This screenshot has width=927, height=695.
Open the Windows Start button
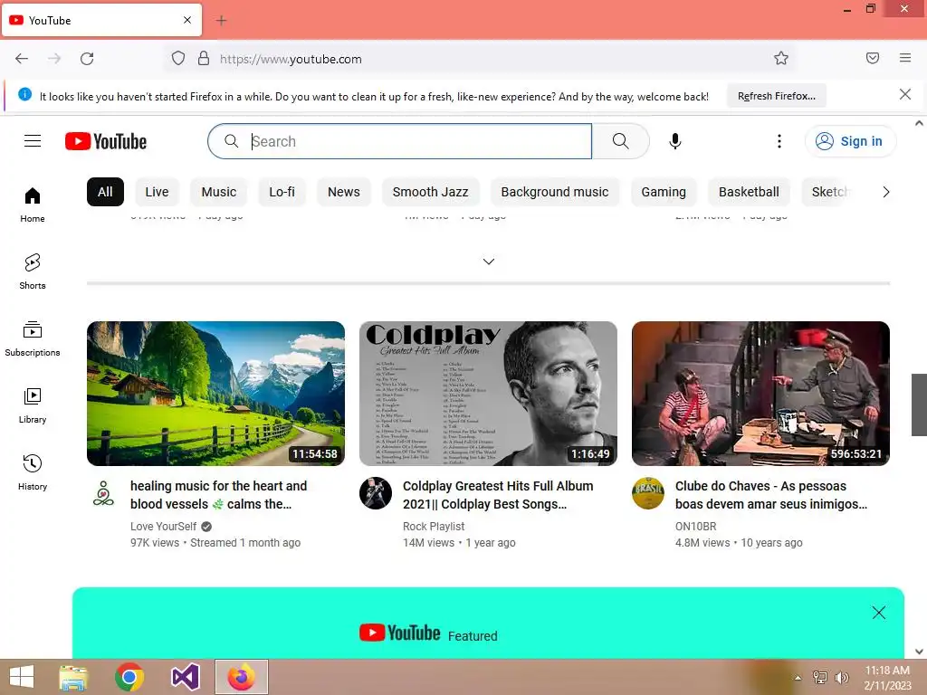[x=22, y=677]
